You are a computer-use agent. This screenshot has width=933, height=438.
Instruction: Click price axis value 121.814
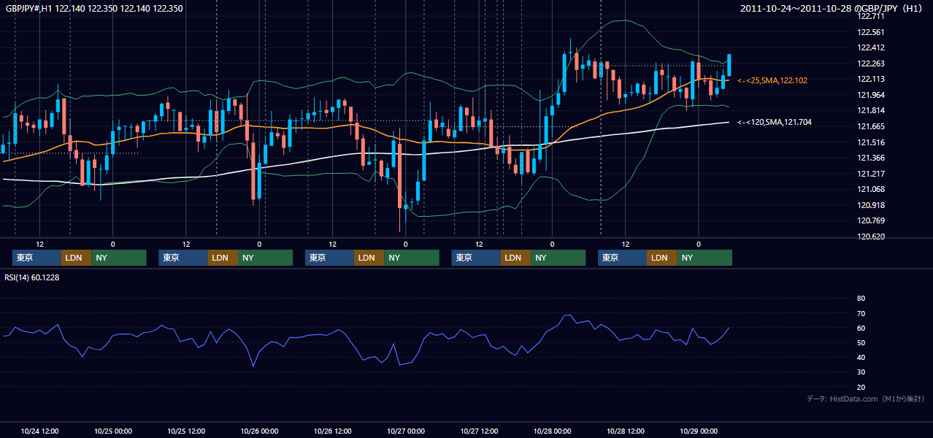point(872,110)
